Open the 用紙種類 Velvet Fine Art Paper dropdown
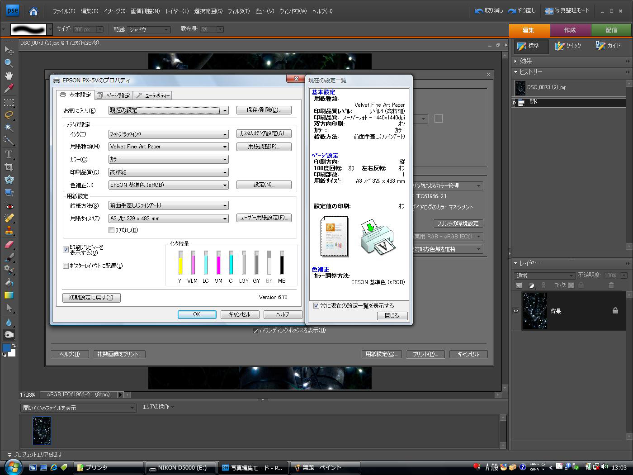The image size is (633, 475). [168, 147]
